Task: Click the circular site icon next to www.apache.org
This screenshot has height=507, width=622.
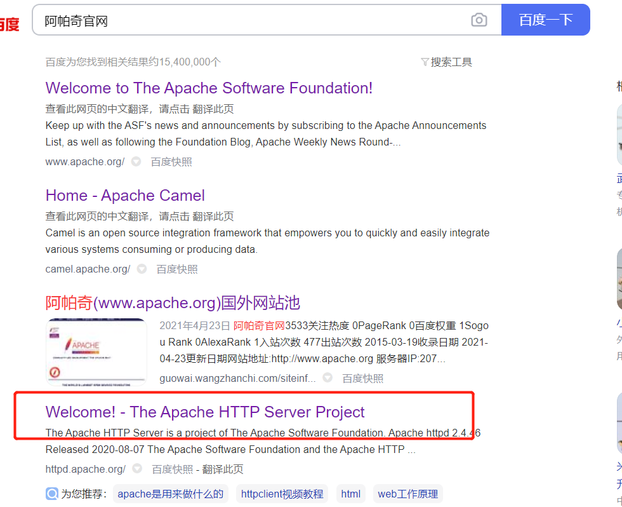Action: [x=136, y=162]
